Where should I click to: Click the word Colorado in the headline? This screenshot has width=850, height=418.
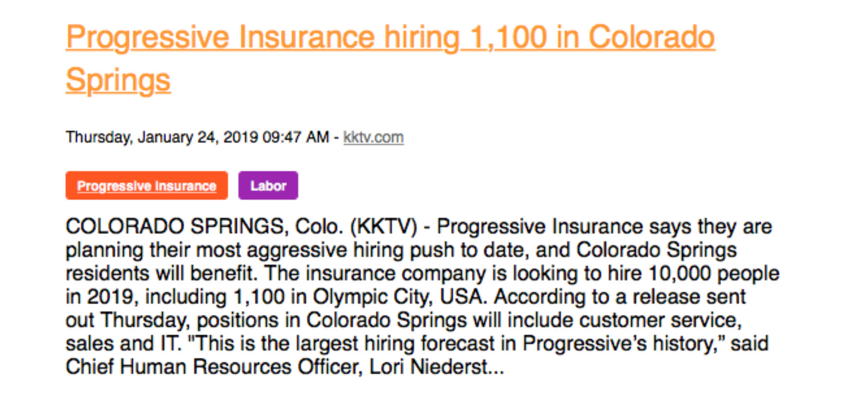pyautogui.click(x=652, y=37)
